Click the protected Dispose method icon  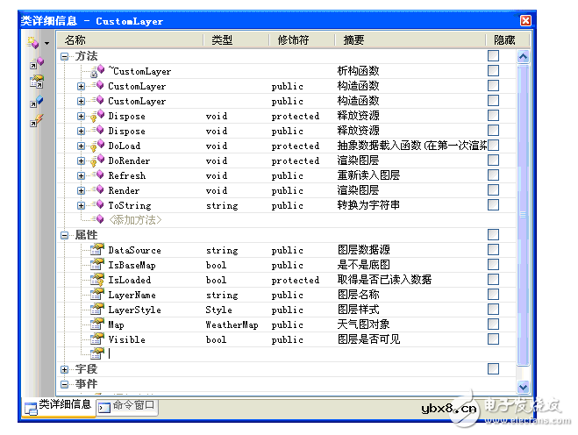coord(98,116)
